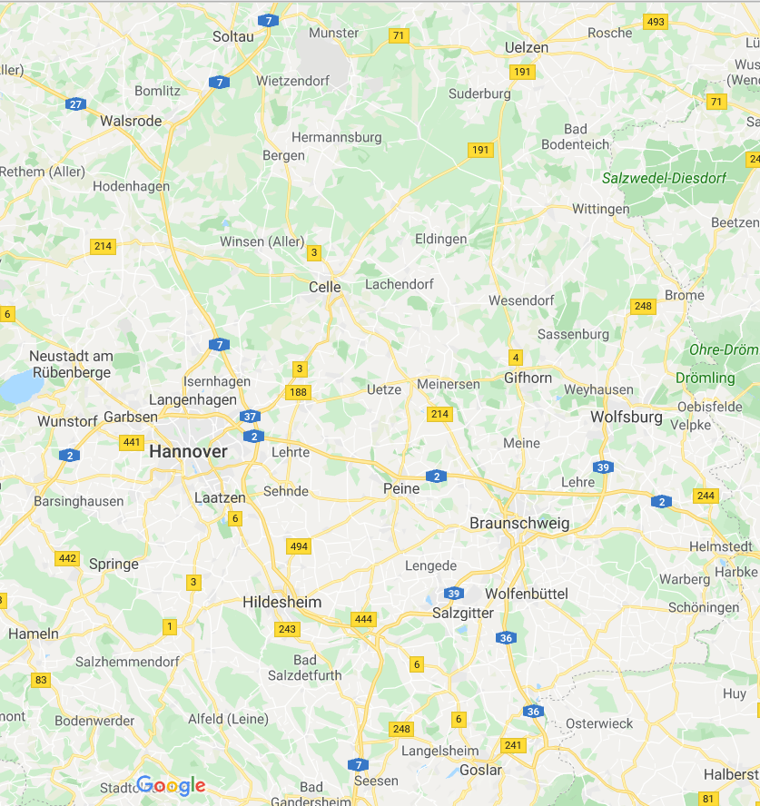Click the route 494 road shield
Screen dimensions: 760x806
299,546
